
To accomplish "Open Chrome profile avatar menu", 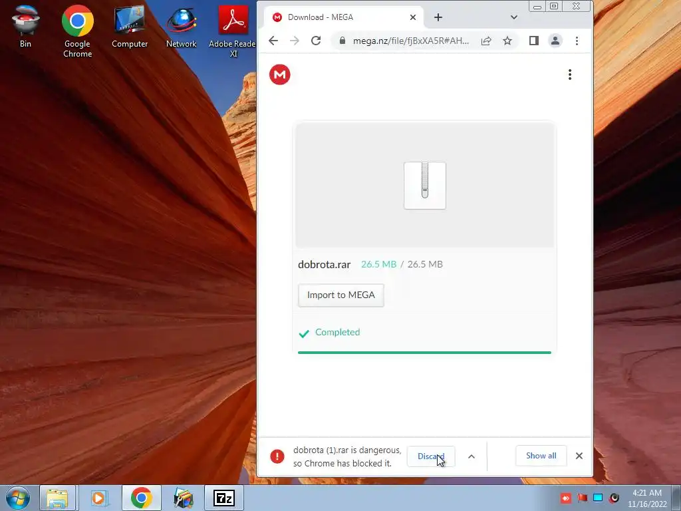I will tap(555, 41).
